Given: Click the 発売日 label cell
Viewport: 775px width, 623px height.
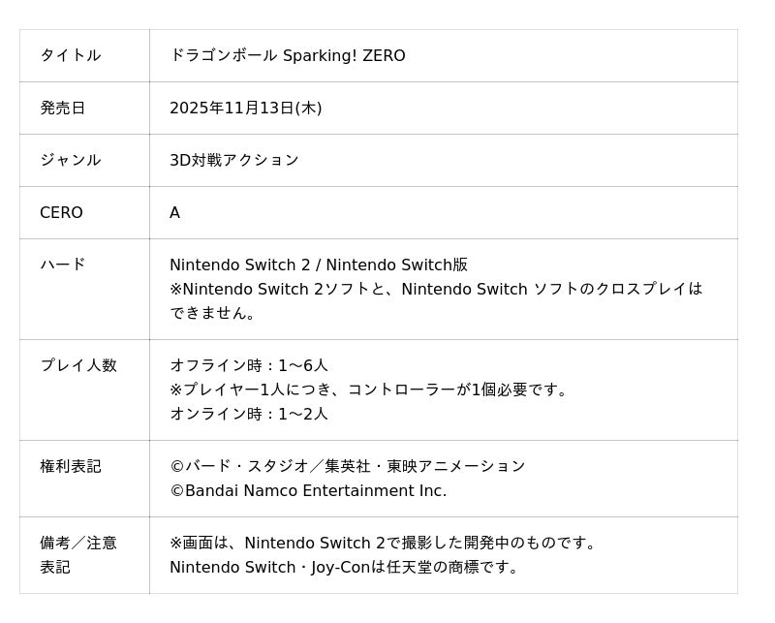Looking at the screenshot, I should tap(63, 109).
